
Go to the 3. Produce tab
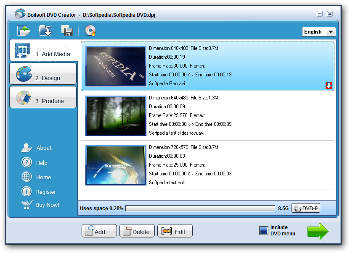(43, 97)
